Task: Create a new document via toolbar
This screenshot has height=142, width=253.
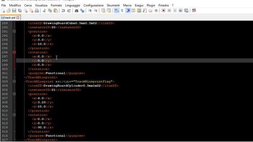Action: click(3, 11)
